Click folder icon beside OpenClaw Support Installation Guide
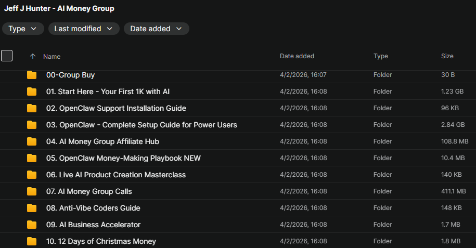The width and height of the screenshot is (476, 248). coord(32,108)
